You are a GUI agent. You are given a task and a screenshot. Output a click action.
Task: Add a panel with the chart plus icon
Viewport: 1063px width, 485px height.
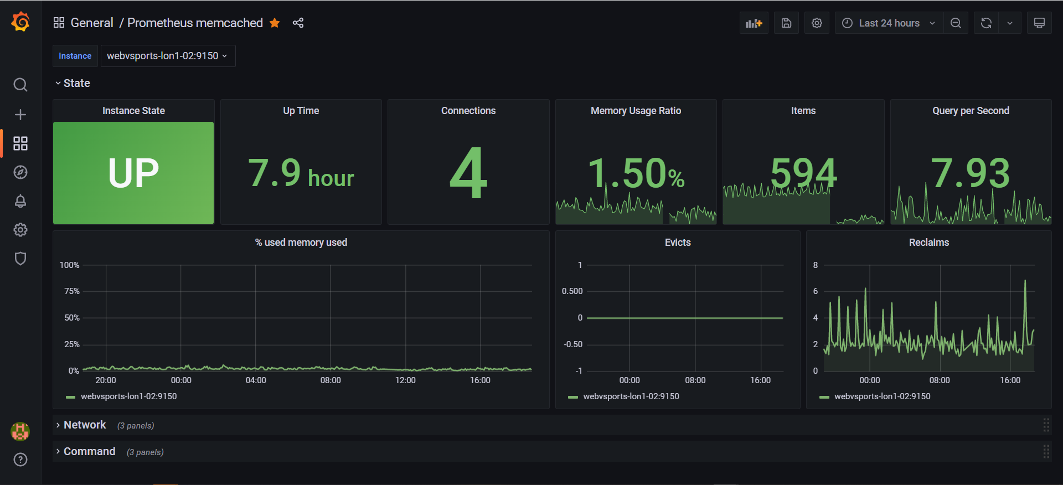[754, 23]
